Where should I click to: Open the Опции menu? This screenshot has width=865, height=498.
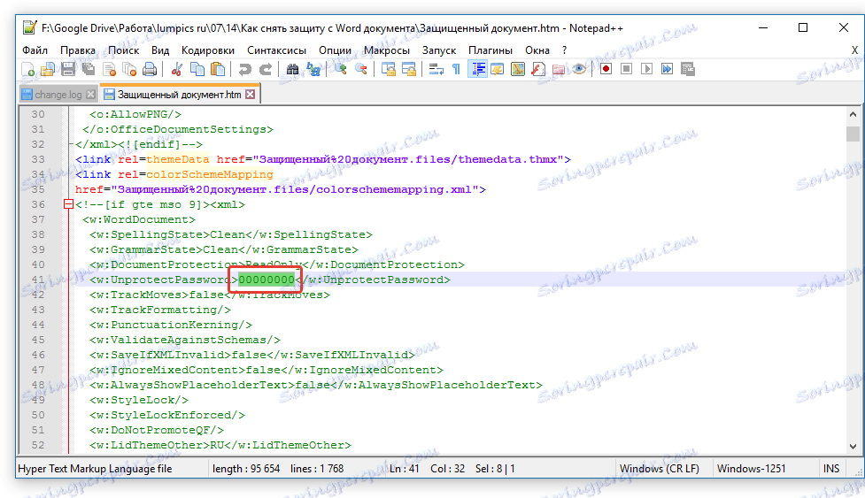point(335,50)
